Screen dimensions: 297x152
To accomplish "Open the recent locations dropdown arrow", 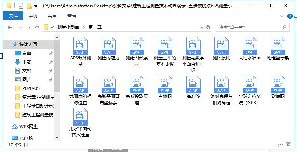I will 30,28.
